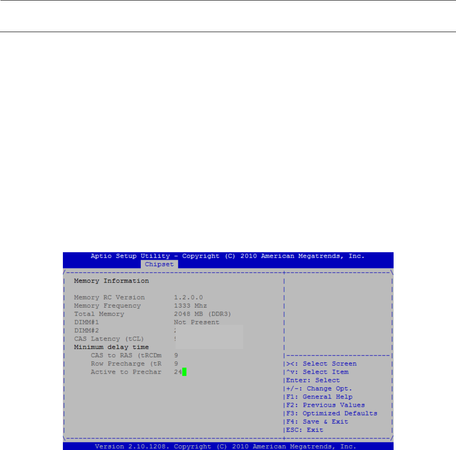
Task: Click the CAS to RAS (tRCDm label
Action: [x=126, y=355]
